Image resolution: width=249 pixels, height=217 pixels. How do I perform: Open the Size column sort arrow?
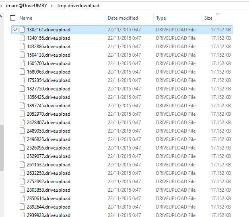click(218, 14)
